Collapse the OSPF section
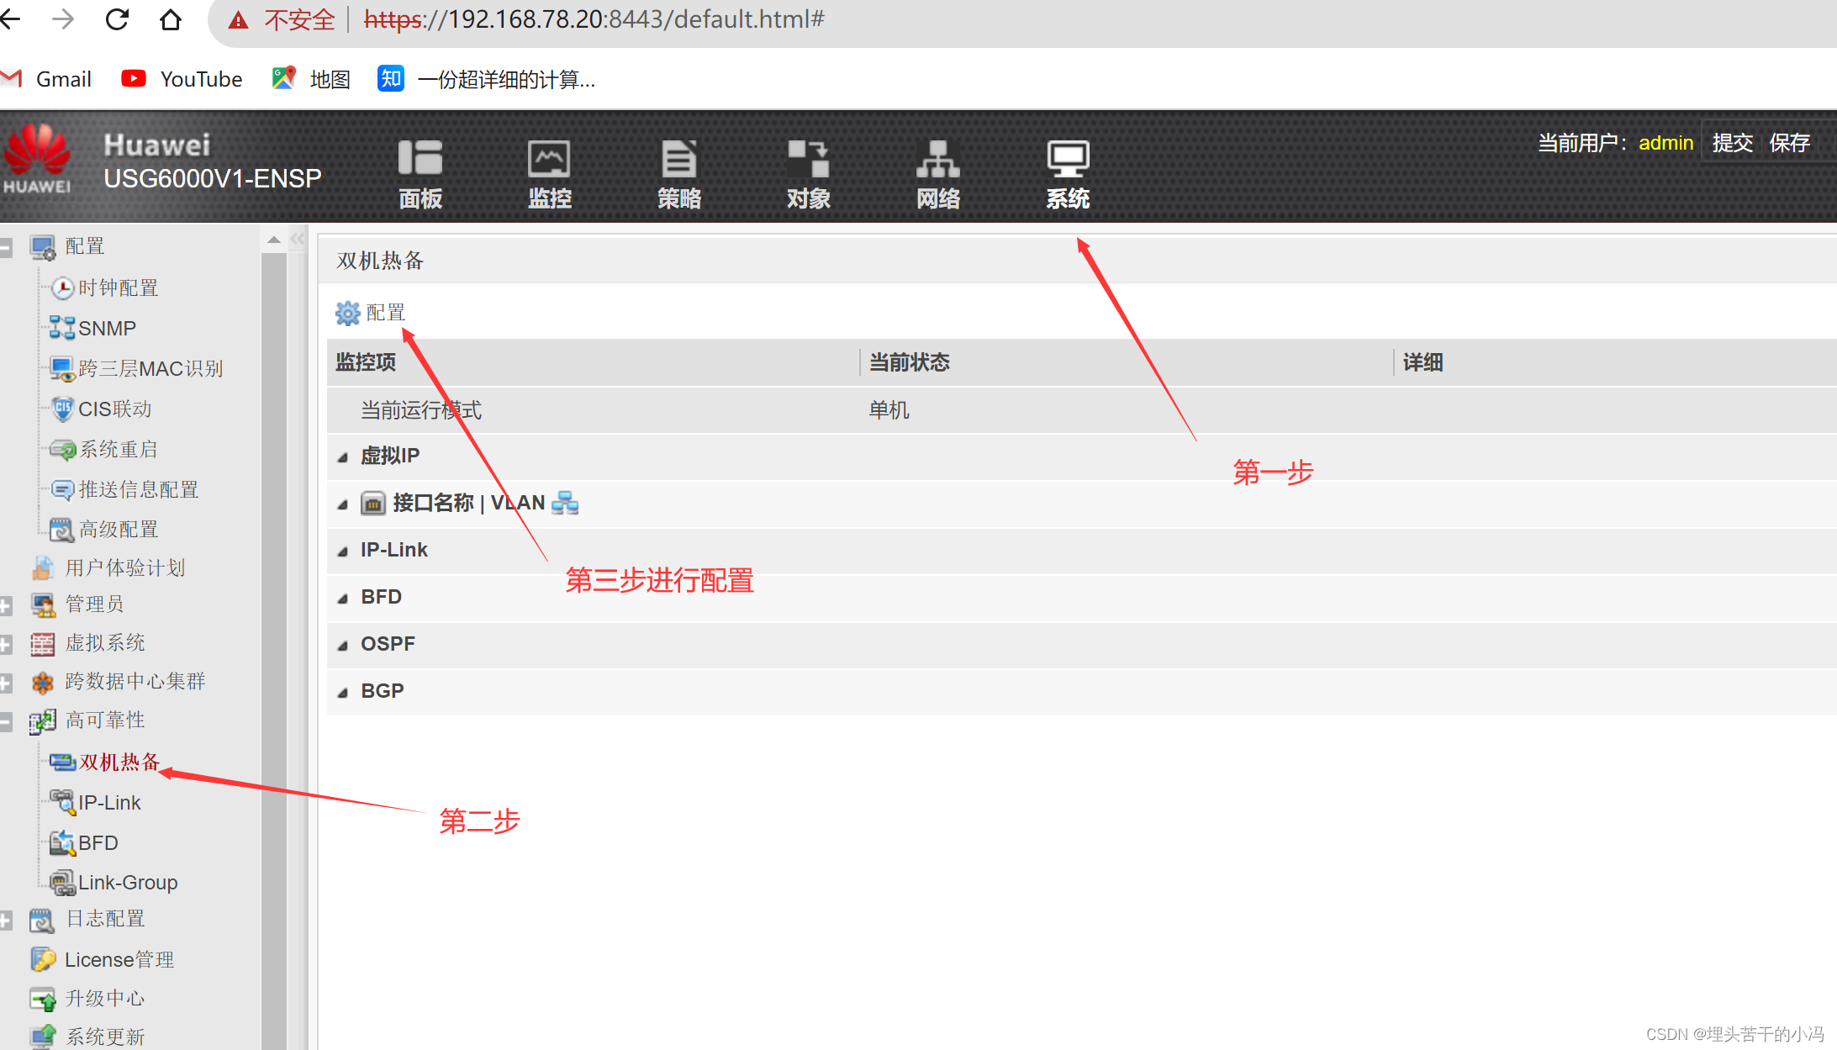The height and width of the screenshot is (1050, 1837). tap(343, 645)
